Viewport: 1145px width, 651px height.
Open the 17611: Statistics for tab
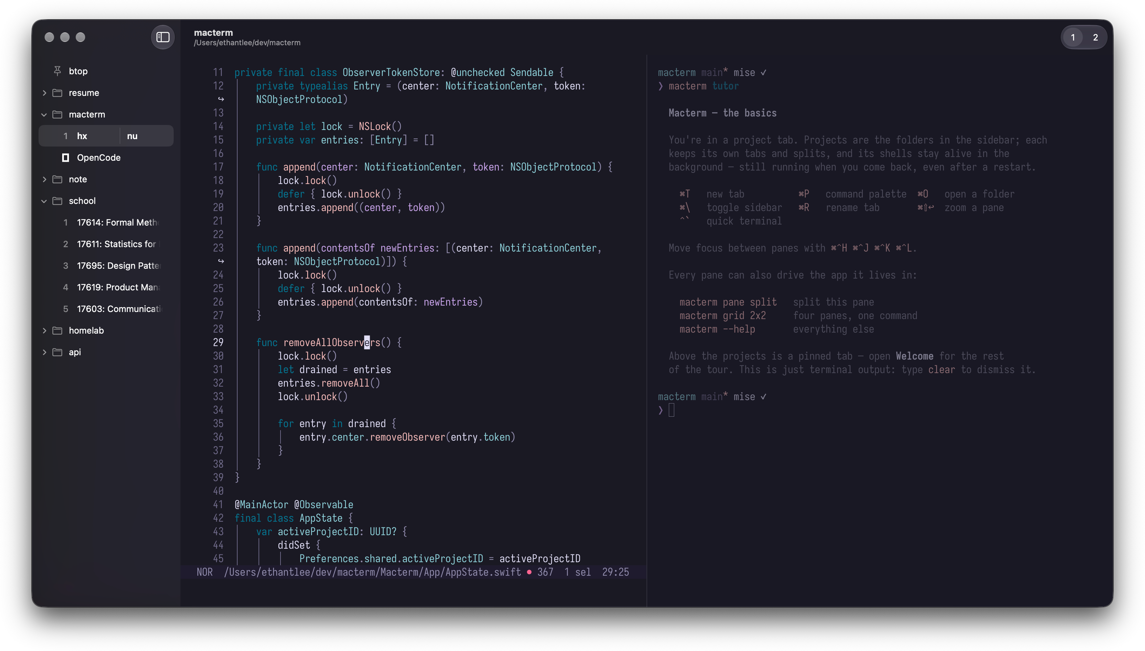106,244
